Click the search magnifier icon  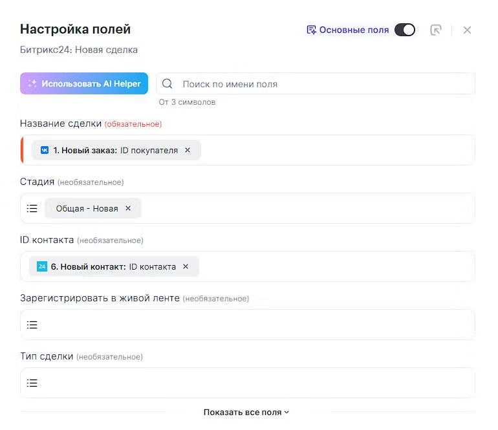[168, 84]
